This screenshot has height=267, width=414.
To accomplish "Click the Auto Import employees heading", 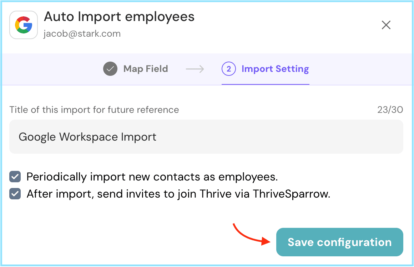I will [119, 17].
